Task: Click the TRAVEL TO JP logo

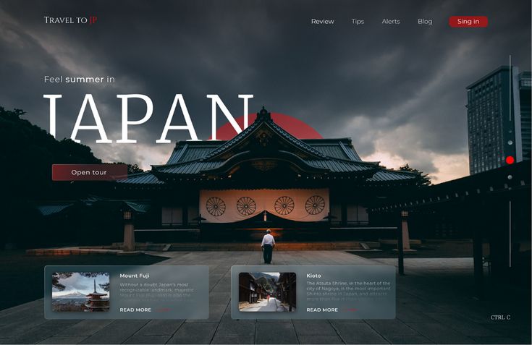Action: 70,20
